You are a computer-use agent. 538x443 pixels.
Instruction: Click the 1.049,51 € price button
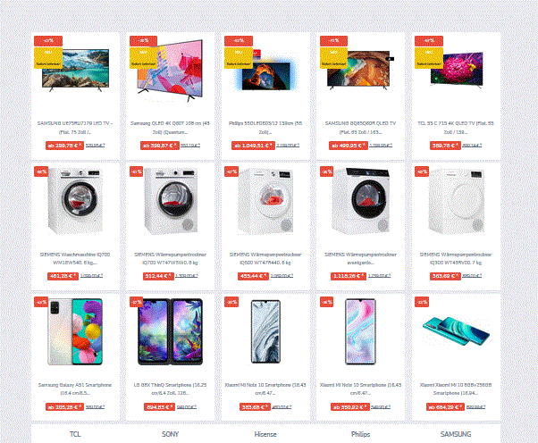pyautogui.click(x=253, y=146)
